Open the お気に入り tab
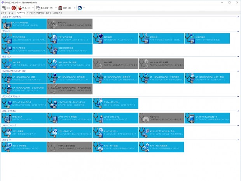 [x=58, y=13]
